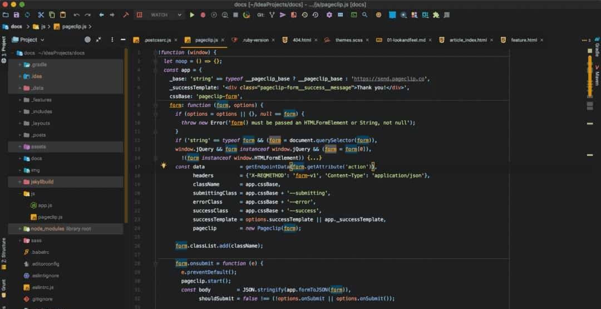Click the Debug bug icon

pyautogui.click(x=203, y=15)
